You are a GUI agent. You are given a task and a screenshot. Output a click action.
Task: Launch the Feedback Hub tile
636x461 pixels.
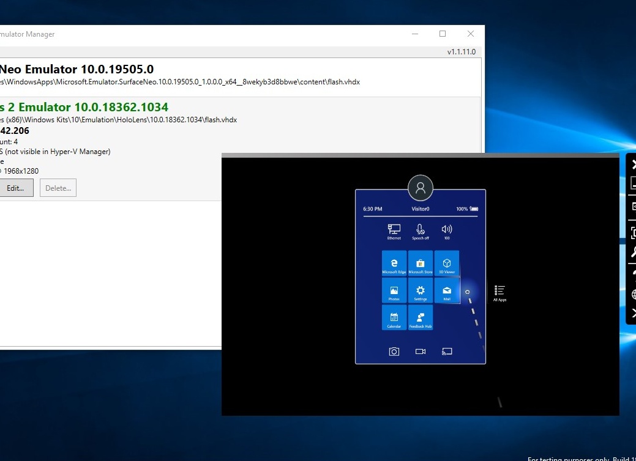point(420,317)
